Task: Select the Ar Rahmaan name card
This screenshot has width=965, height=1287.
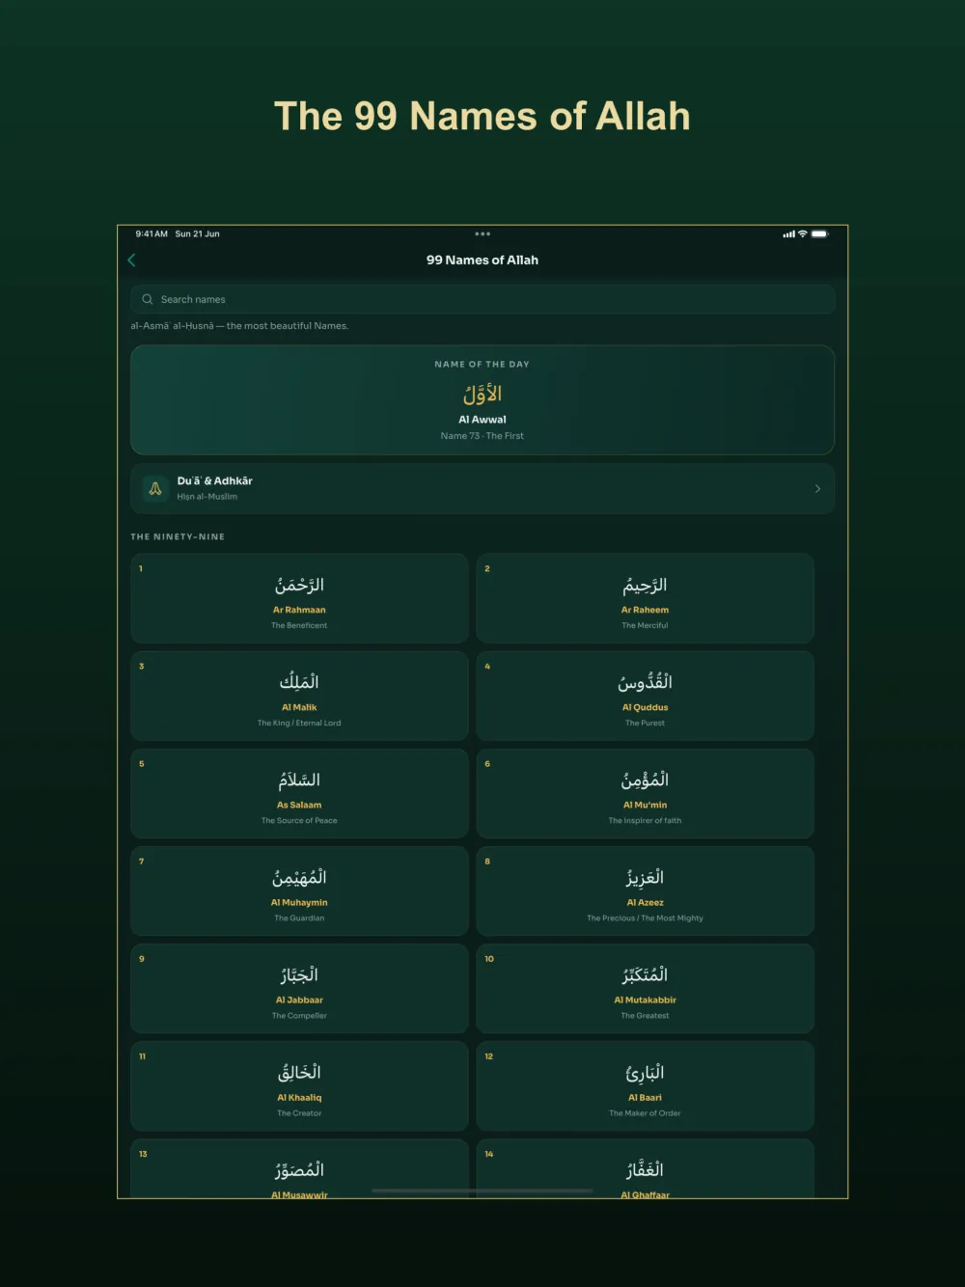Action: point(299,598)
